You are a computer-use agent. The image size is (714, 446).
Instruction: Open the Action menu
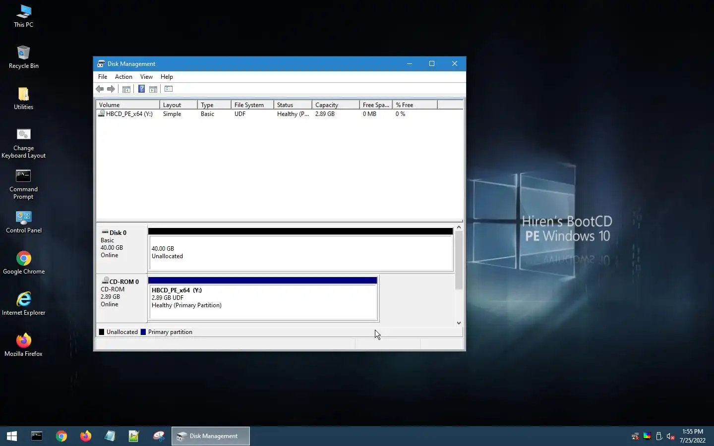123,77
